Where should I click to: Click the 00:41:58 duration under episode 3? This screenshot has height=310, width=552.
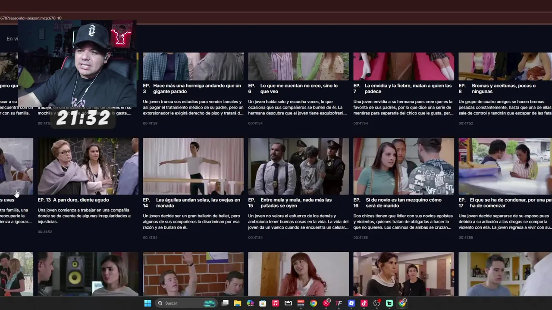150,123
